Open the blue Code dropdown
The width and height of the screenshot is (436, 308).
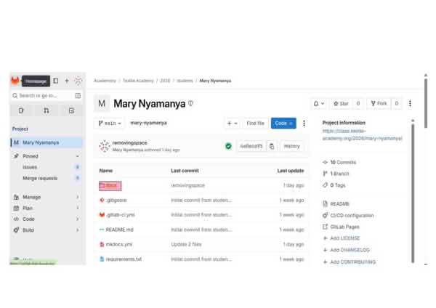[x=283, y=123]
